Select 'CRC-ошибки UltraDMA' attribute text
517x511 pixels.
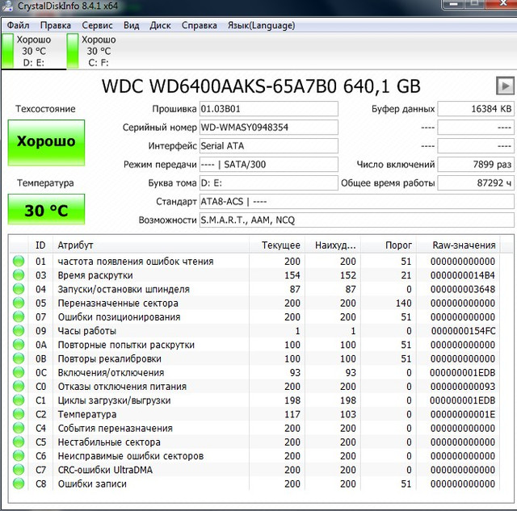105,470
